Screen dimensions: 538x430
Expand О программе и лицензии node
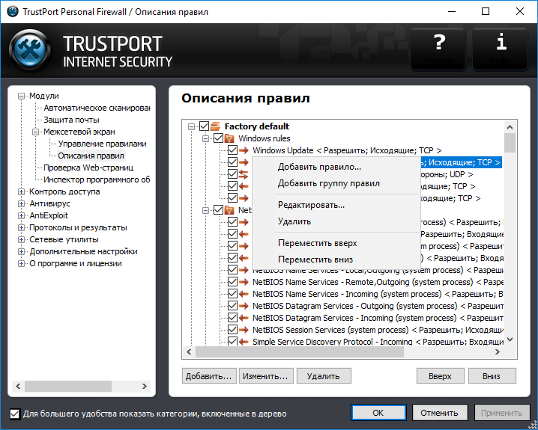coord(21,264)
